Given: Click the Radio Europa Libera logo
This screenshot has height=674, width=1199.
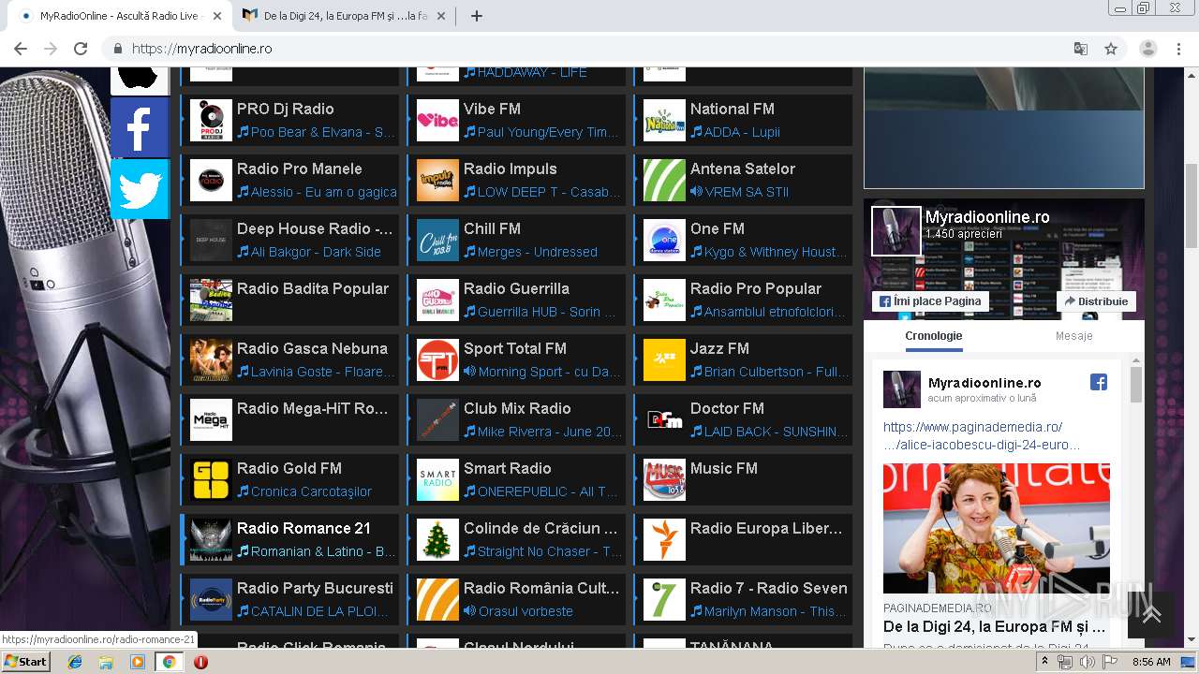Looking at the screenshot, I should pos(664,540).
